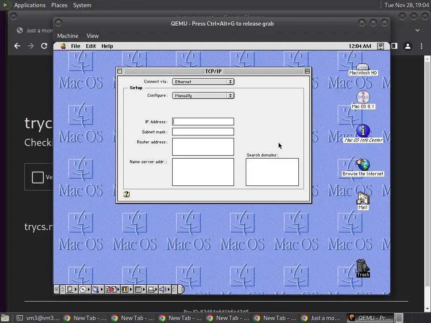The width and height of the screenshot is (431, 323).
Task: Select the Mail desktop icon
Action: click(363, 201)
